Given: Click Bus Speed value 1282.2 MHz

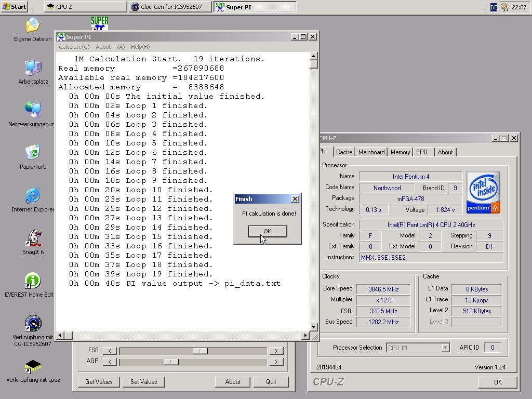Looking at the screenshot, I should point(383,322).
